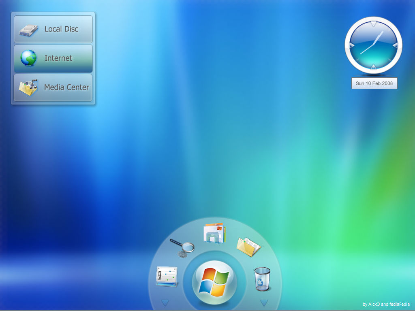Open the Windows Mail icon in dock
Viewport: 415px width, 311px height.
215,233
